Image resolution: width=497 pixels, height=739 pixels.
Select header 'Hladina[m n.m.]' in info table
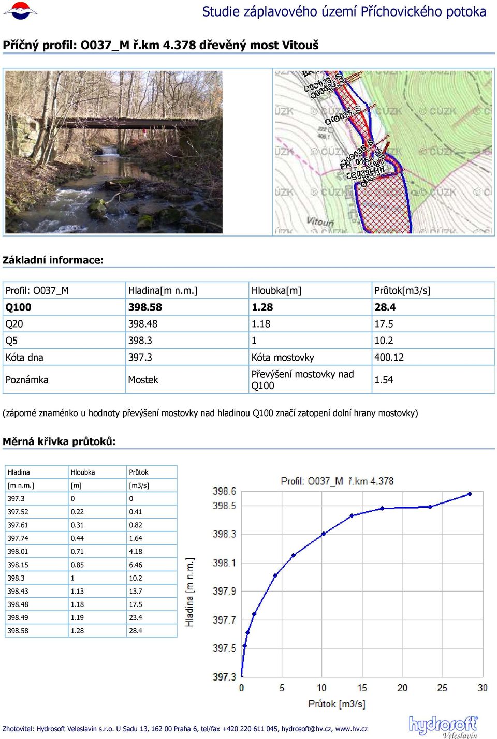coord(163,290)
